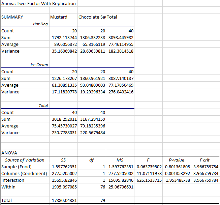Select the SUMMARY label cell
Viewport: 220px width, 205px height.
(x=12, y=17)
